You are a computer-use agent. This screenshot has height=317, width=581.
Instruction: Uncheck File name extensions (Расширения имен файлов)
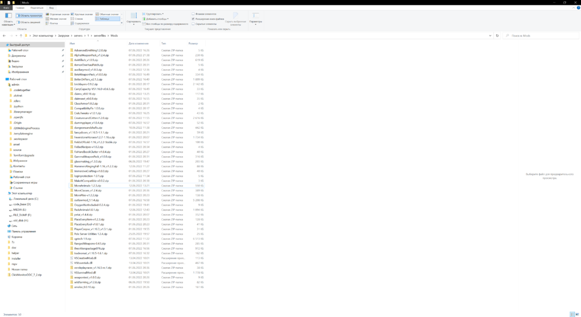pyautogui.click(x=193, y=19)
